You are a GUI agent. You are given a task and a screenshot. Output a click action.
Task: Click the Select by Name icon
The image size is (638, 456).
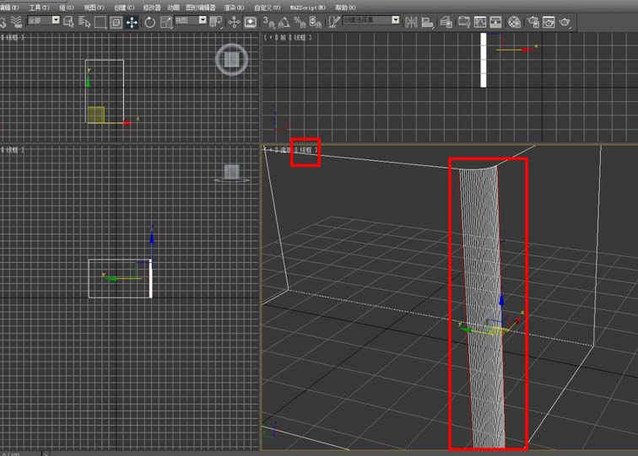click(84, 22)
